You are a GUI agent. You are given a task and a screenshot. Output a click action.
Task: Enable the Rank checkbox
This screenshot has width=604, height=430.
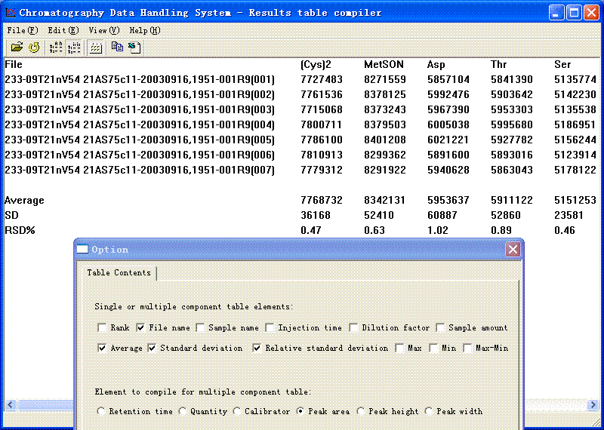coord(102,327)
